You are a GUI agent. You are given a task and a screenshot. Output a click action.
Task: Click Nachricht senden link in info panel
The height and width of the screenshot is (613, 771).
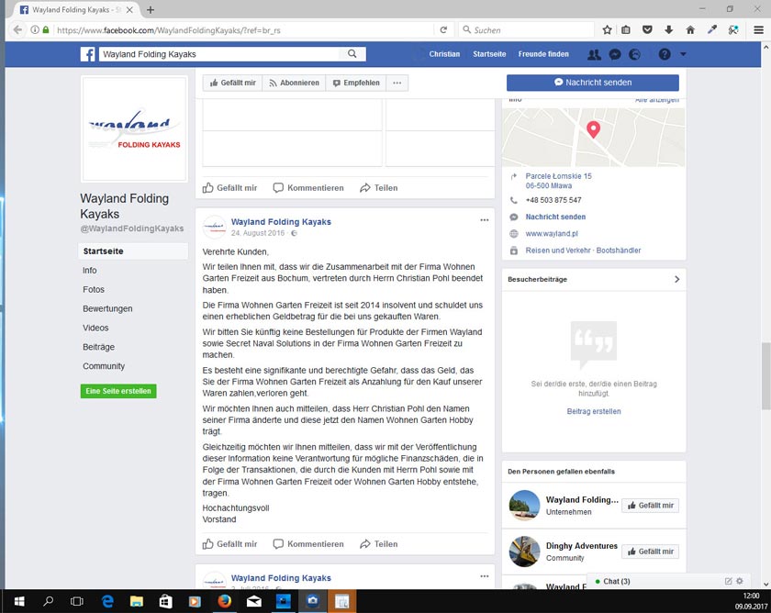(x=555, y=217)
